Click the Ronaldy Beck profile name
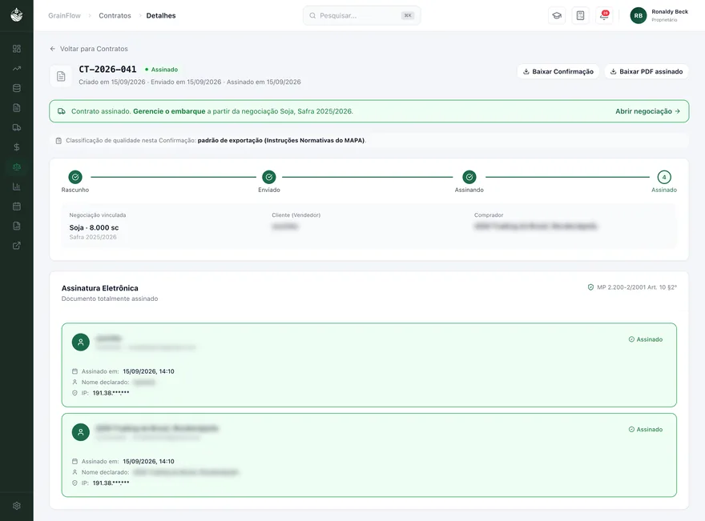 [670, 12]
